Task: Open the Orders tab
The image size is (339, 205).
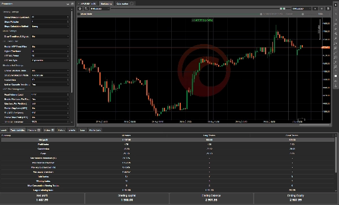Action: click(x=49, y=130)
